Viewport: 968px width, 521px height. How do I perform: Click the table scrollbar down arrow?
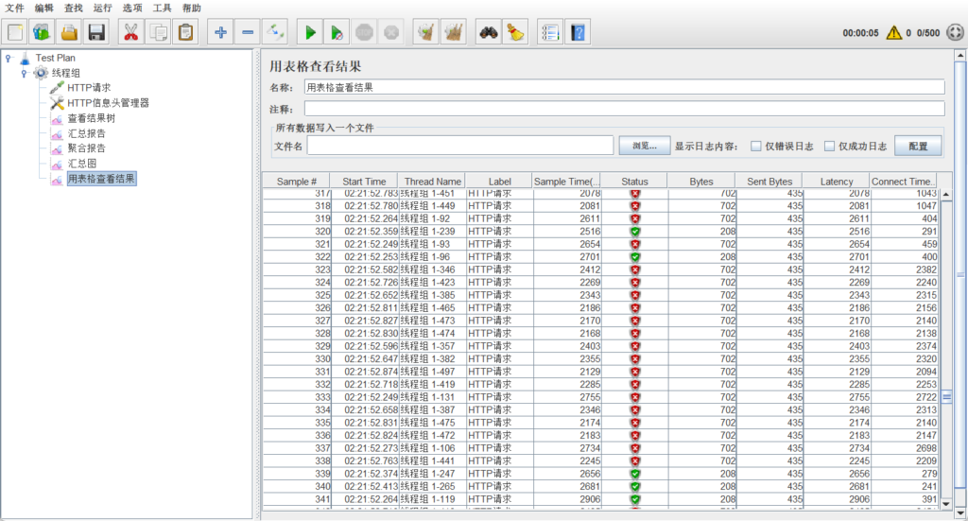tap(945, 504)
